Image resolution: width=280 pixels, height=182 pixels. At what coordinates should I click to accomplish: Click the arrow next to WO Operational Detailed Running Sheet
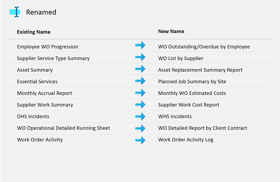[x=140, y=128]
